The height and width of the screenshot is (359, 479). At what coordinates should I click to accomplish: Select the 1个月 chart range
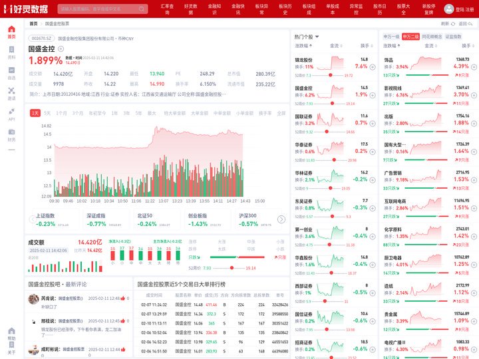[61, 113]
